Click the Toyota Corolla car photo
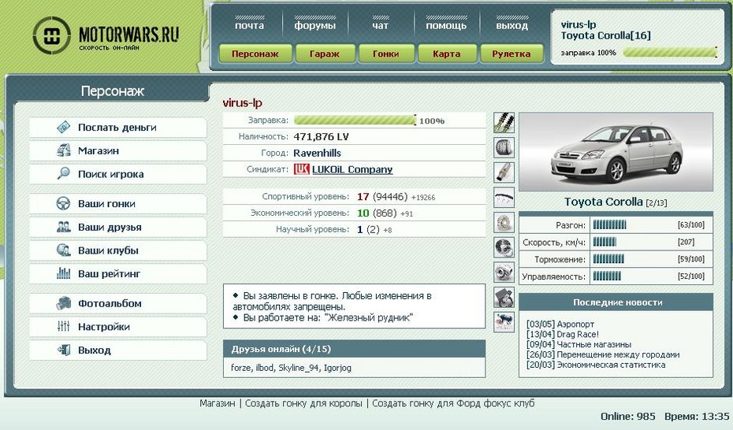 click(x=616, y=152)
